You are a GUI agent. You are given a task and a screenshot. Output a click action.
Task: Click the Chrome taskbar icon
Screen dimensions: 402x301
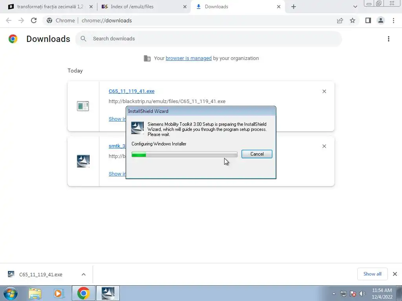pyautogui.click(x=83, y=293)
